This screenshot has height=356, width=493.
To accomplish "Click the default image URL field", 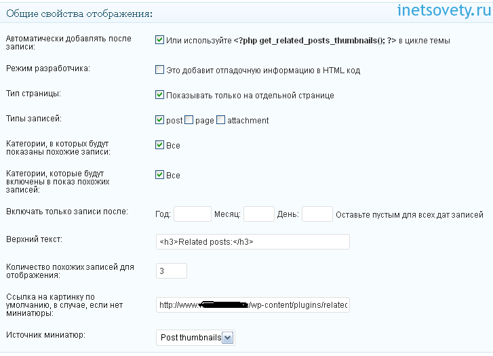I will [252, 305].
